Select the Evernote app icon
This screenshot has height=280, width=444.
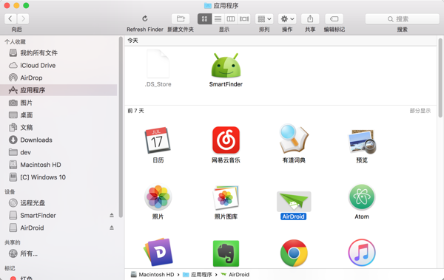point(226,253)
